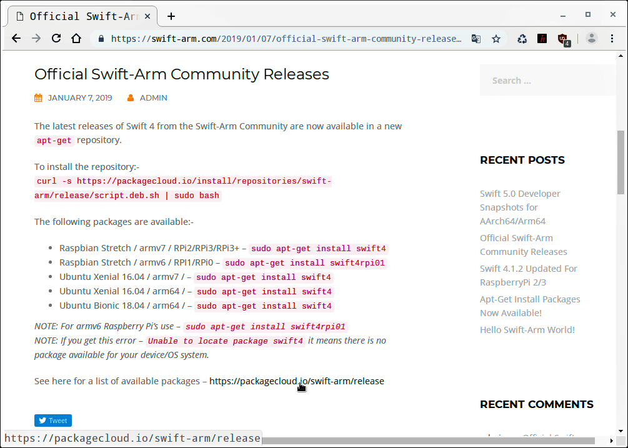Click the vertical scrollbar thumb

point(621,162)
